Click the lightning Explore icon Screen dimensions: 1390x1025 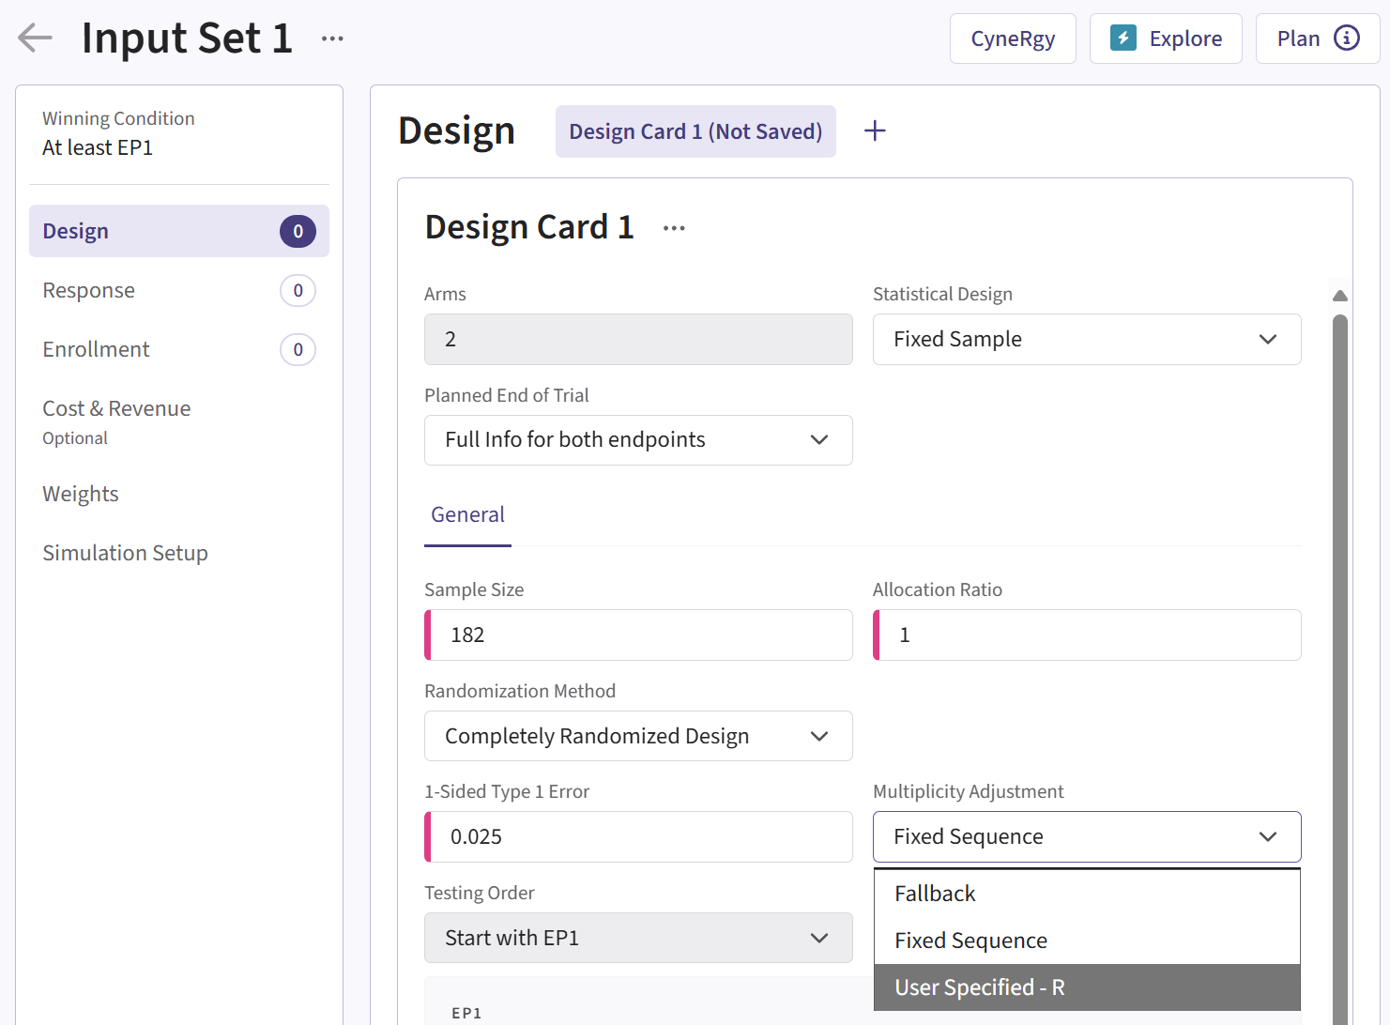[x=1123, y=38]
